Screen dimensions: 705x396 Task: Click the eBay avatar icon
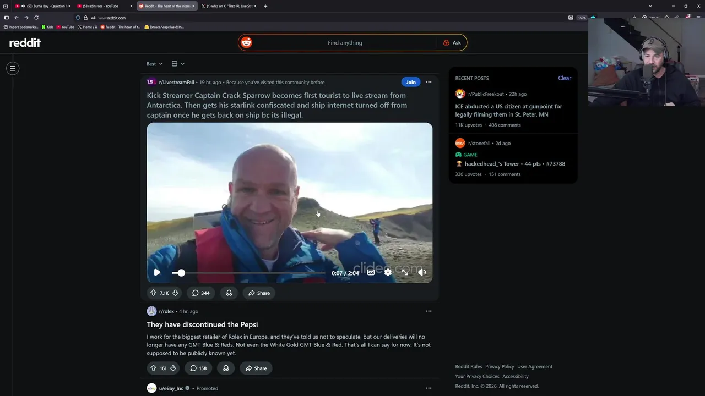(151, 388)
